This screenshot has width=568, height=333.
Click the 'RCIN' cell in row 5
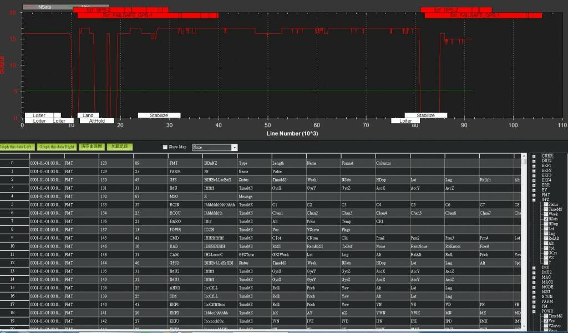tap(185, 205)
